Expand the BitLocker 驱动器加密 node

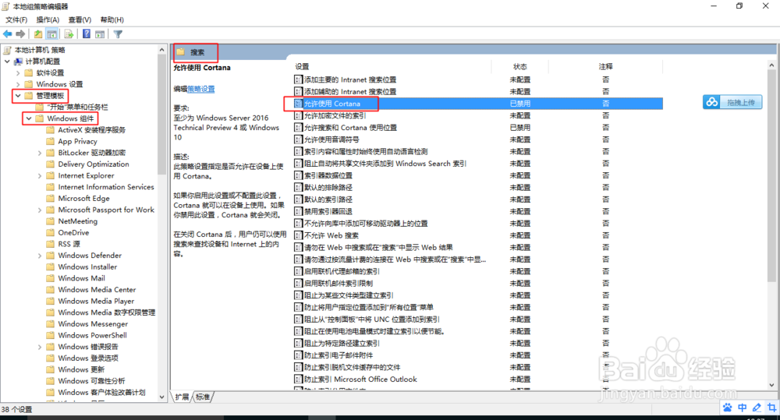coord(40,153)
